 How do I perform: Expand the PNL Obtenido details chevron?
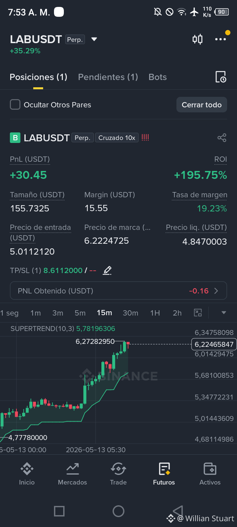(x=216, y=291)
